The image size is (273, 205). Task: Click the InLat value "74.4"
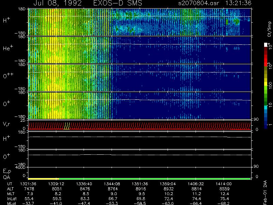click(x=197, y=199)
